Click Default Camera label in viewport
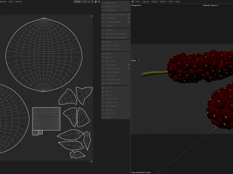 (211, 5)
